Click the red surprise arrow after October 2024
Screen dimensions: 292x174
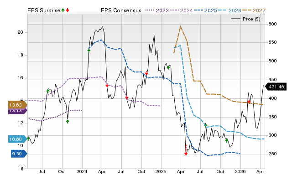(146, 73)
